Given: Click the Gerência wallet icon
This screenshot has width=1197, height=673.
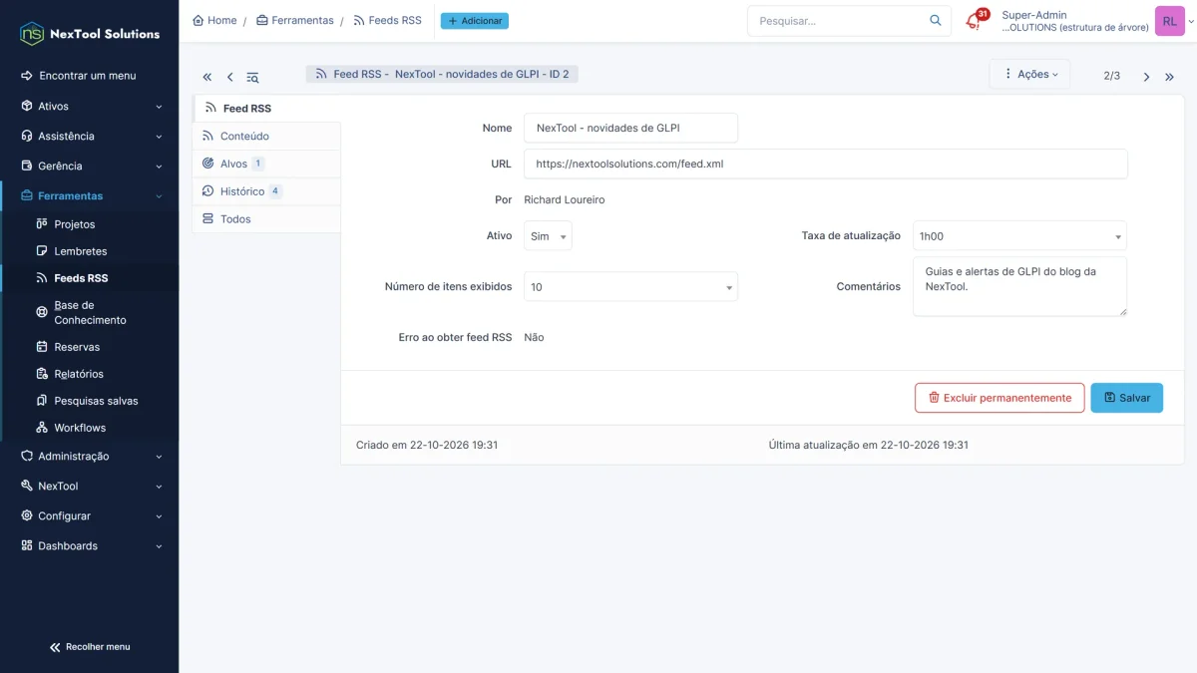Looking at the screenshot, I should [27, 166].
